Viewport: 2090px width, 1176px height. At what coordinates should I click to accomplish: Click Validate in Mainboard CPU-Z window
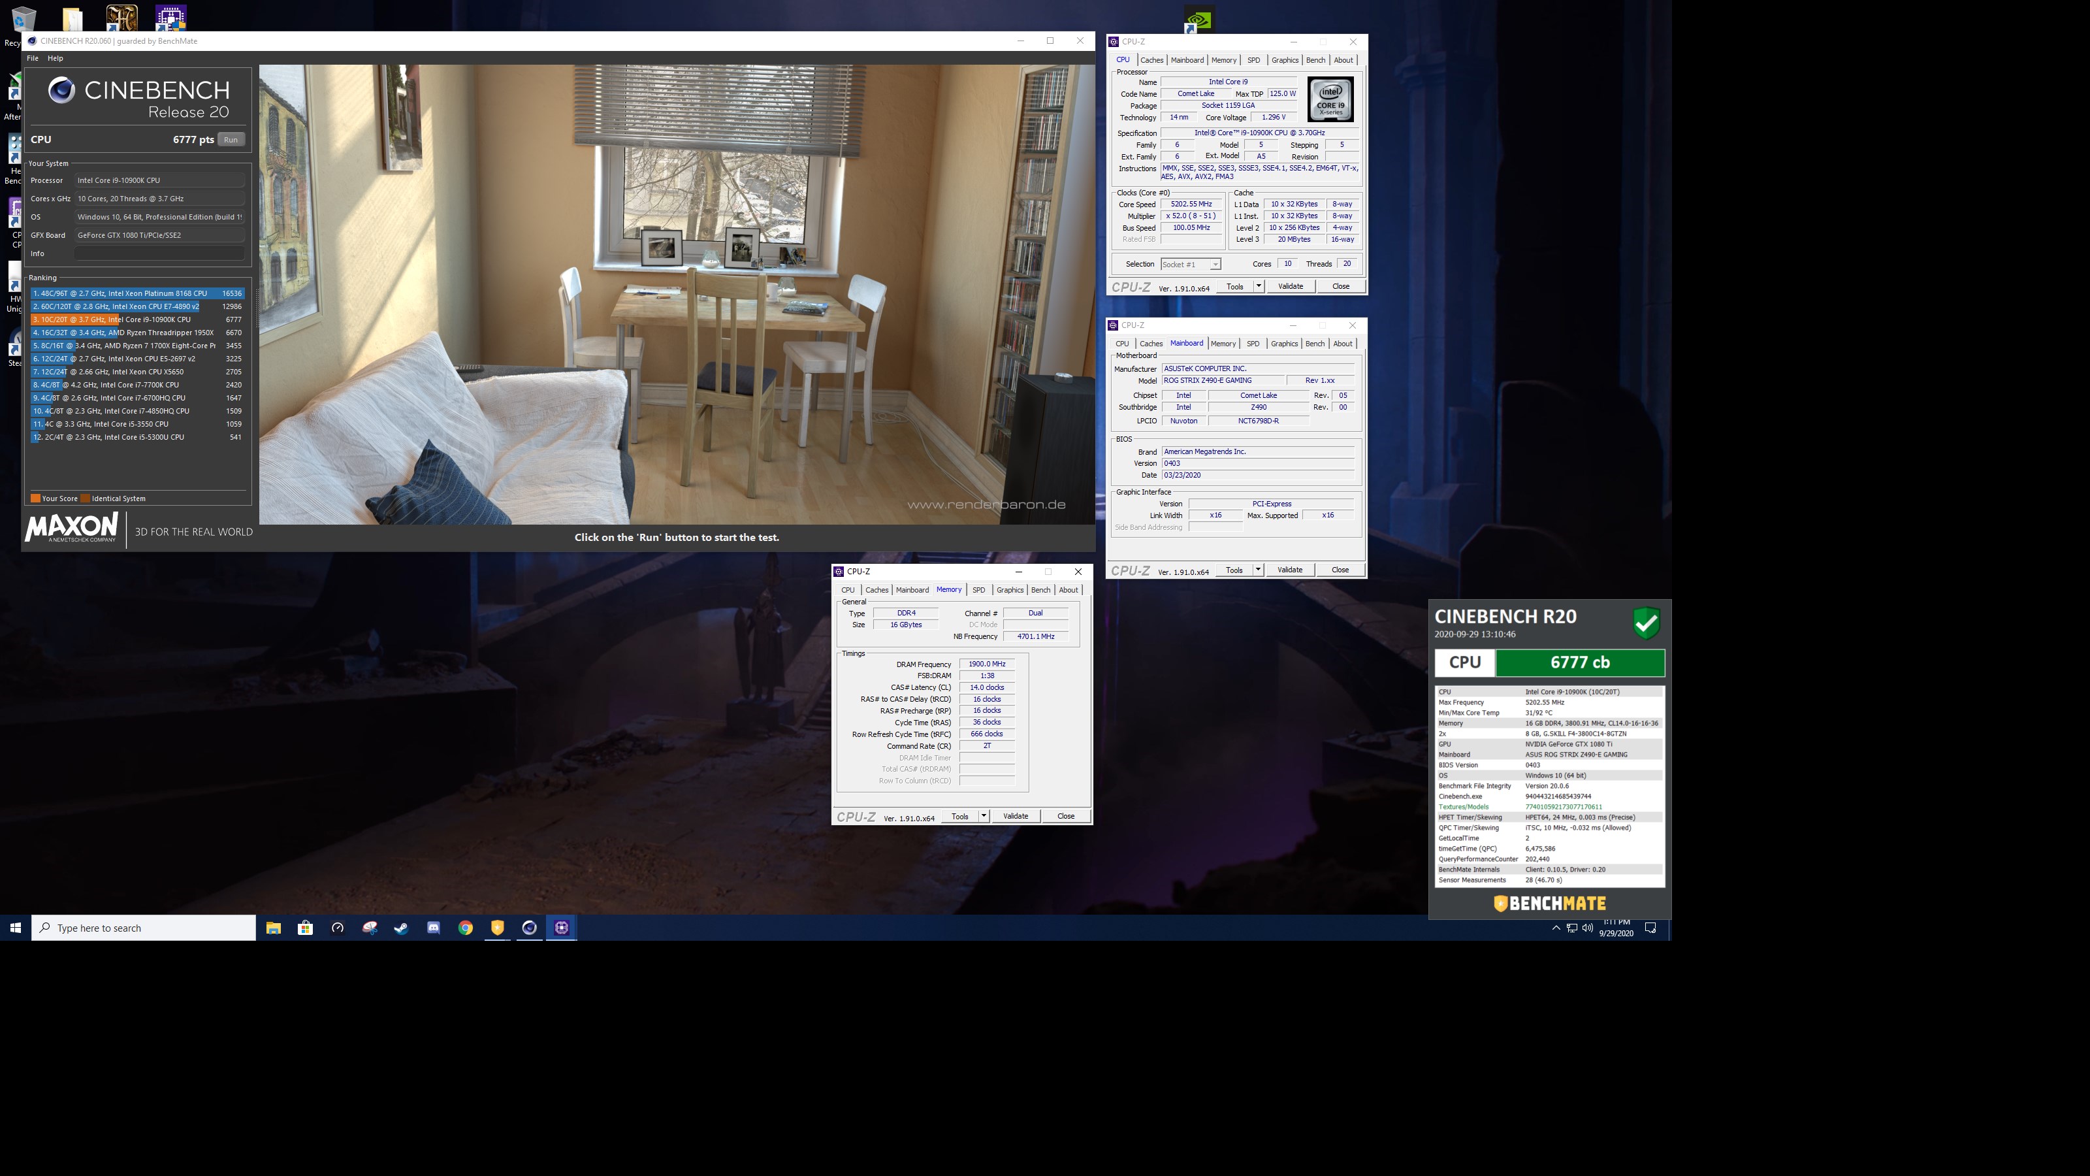coord(1289,570)
